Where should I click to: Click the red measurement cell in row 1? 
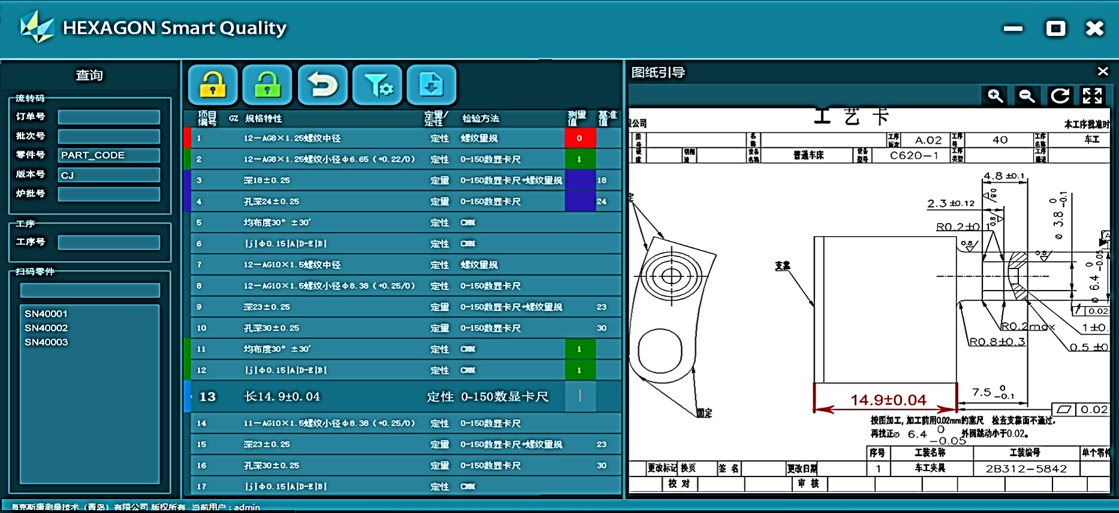pos(580,138)
